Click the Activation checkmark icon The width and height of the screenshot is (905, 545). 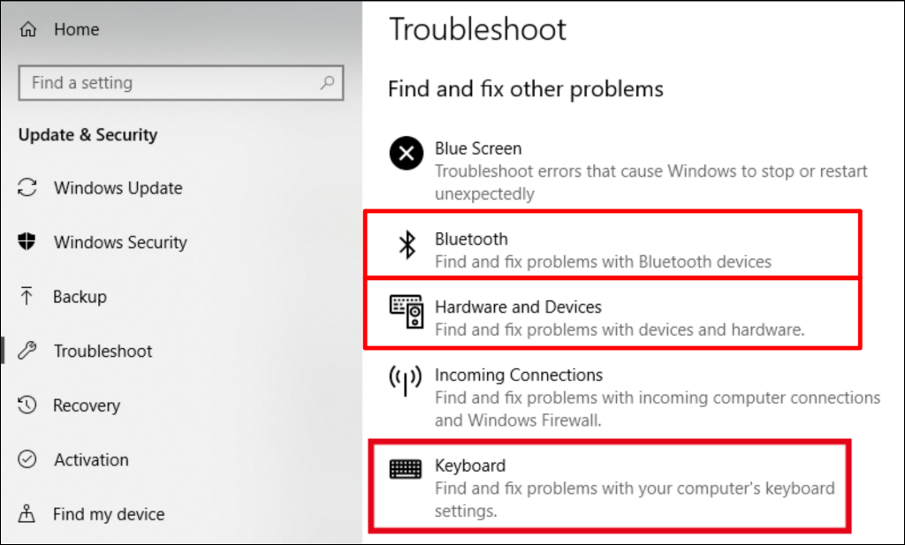pyautogui.click(x=29, y=459)
